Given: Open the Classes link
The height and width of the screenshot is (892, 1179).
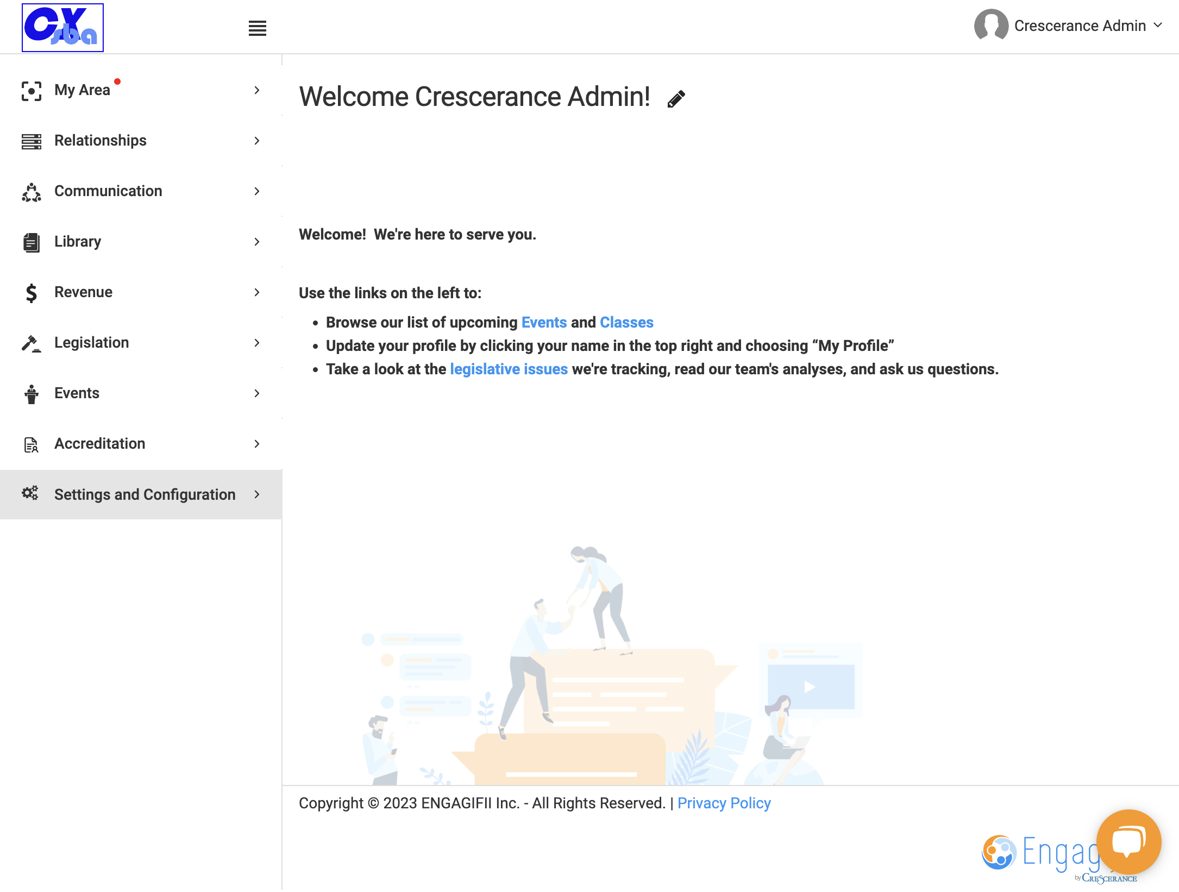Looking at the screenshot, I should pyautogui.click(x=626, y=322).
